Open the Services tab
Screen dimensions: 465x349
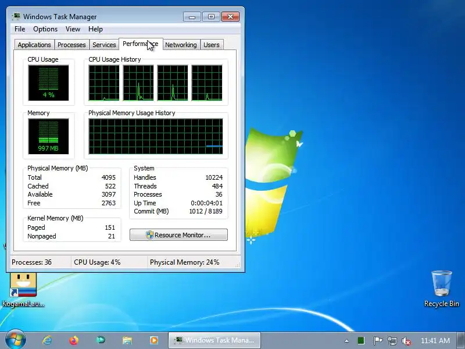pyautogui.click(x=104, y=45)
